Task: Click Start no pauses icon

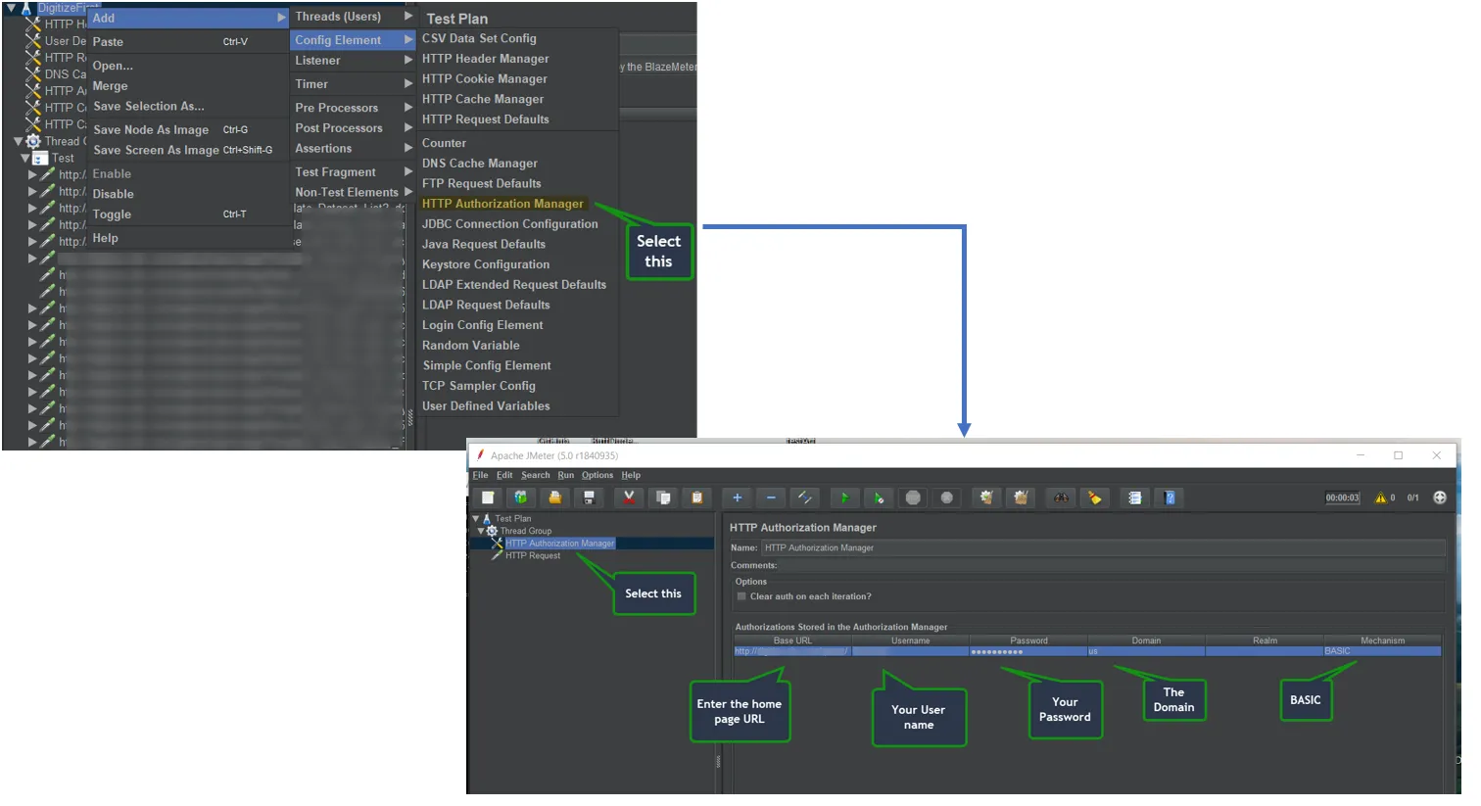Action: tap(879, 498)
